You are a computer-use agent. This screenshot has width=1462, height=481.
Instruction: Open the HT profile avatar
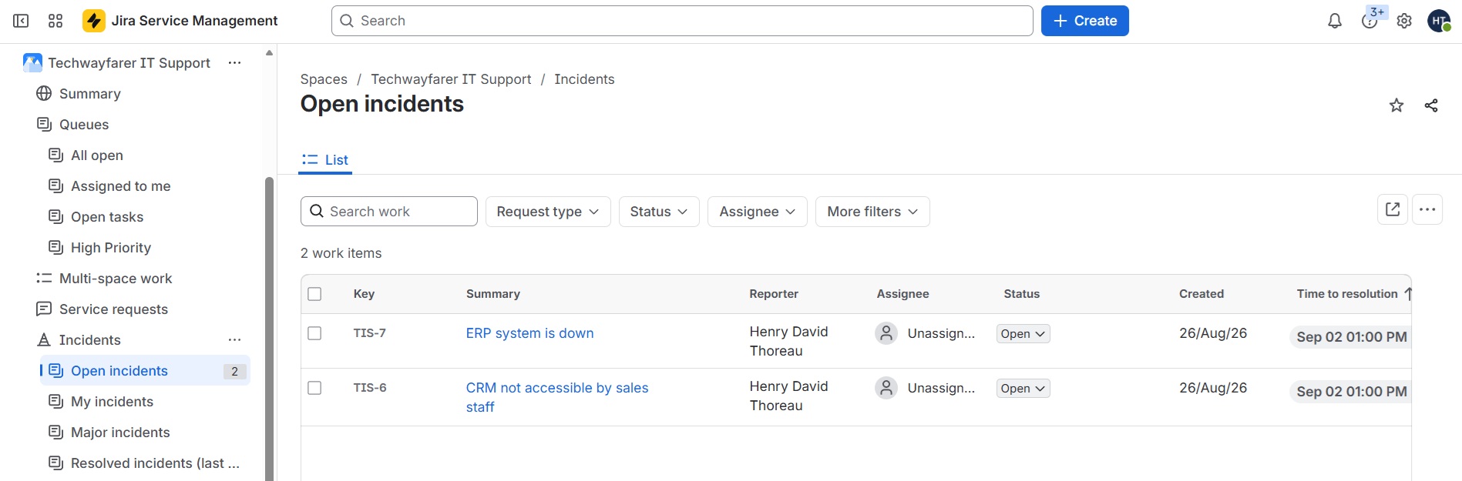pos(1439,21)
